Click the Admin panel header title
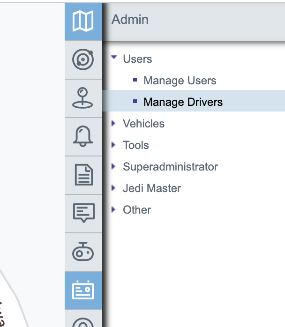Image resolution: width=285 pixels, height=327 pixels. 130,20
